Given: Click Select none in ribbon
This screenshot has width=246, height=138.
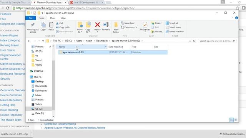Looking at the screenshot, I should click(173, 27).
